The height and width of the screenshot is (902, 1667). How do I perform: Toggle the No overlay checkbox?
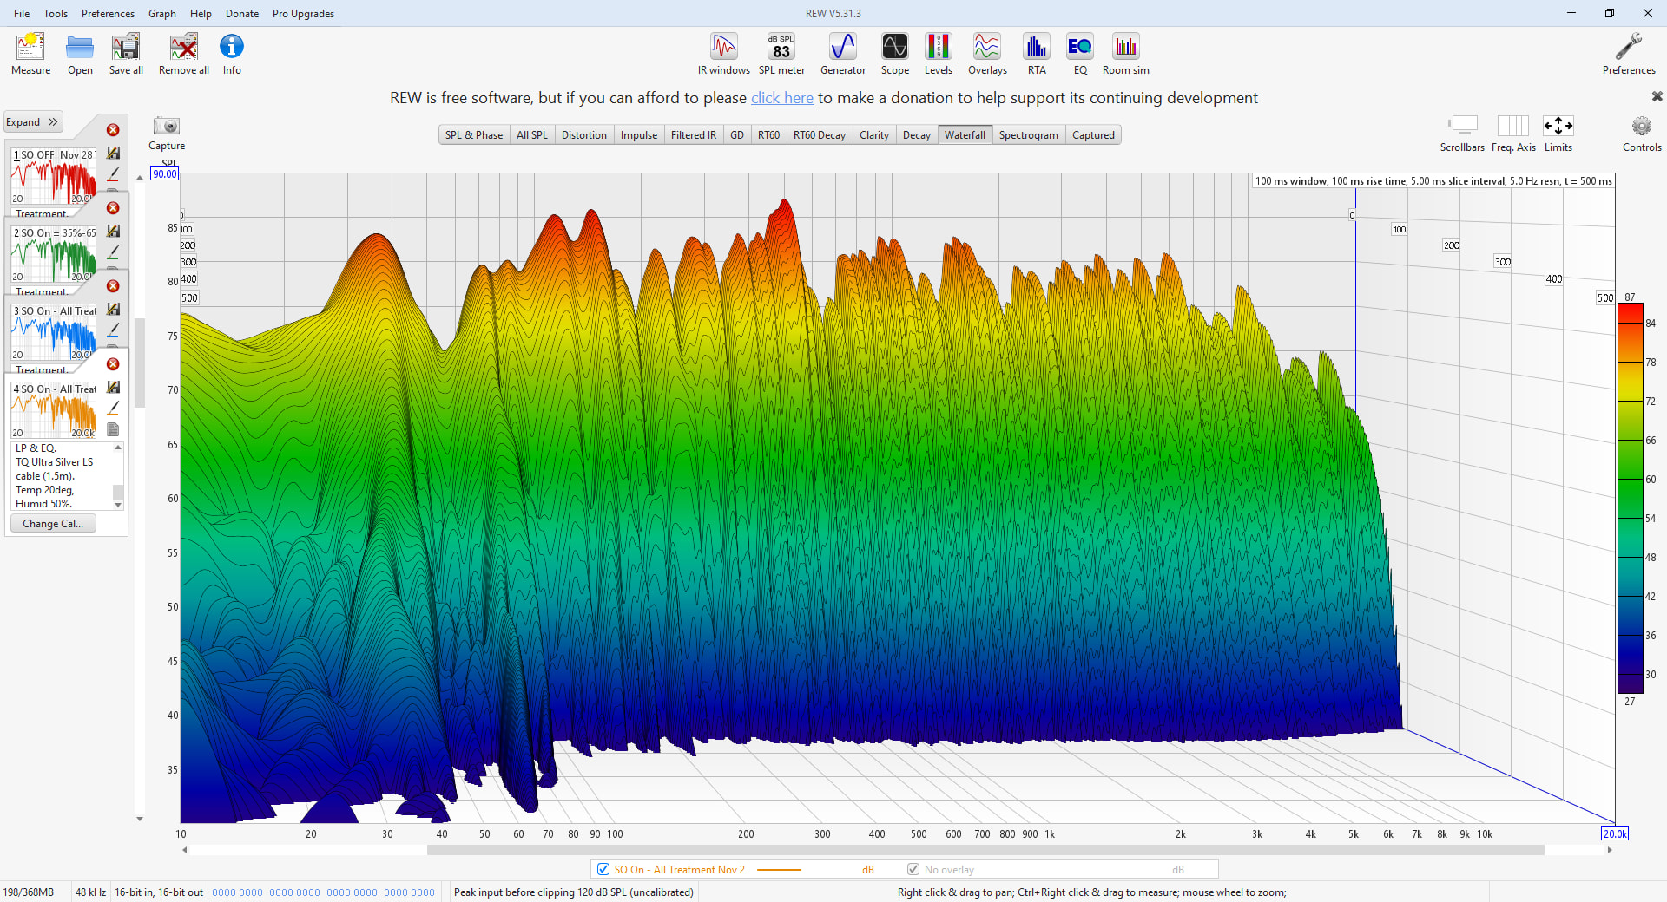(x=913, y=869)
